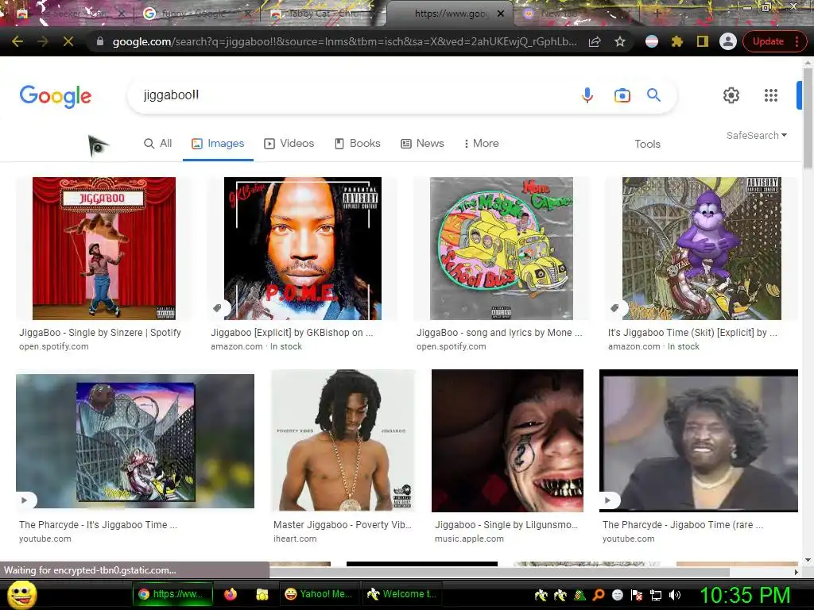Open the purple gorilla album cover thumbnail

[702, 249]
